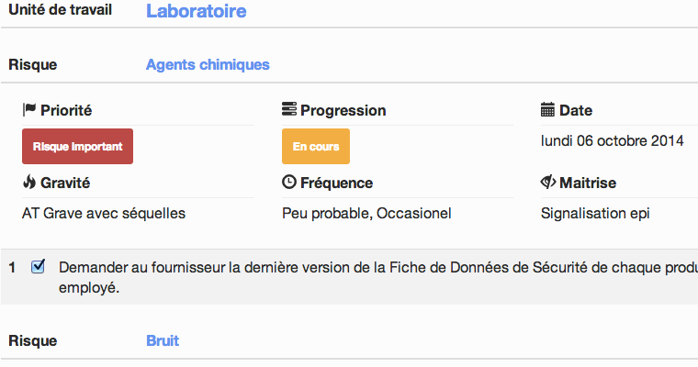Viewport: 698px width, 367px height.
Task: Click the calendar icon beside Date
Action: (x=547, y=109)
